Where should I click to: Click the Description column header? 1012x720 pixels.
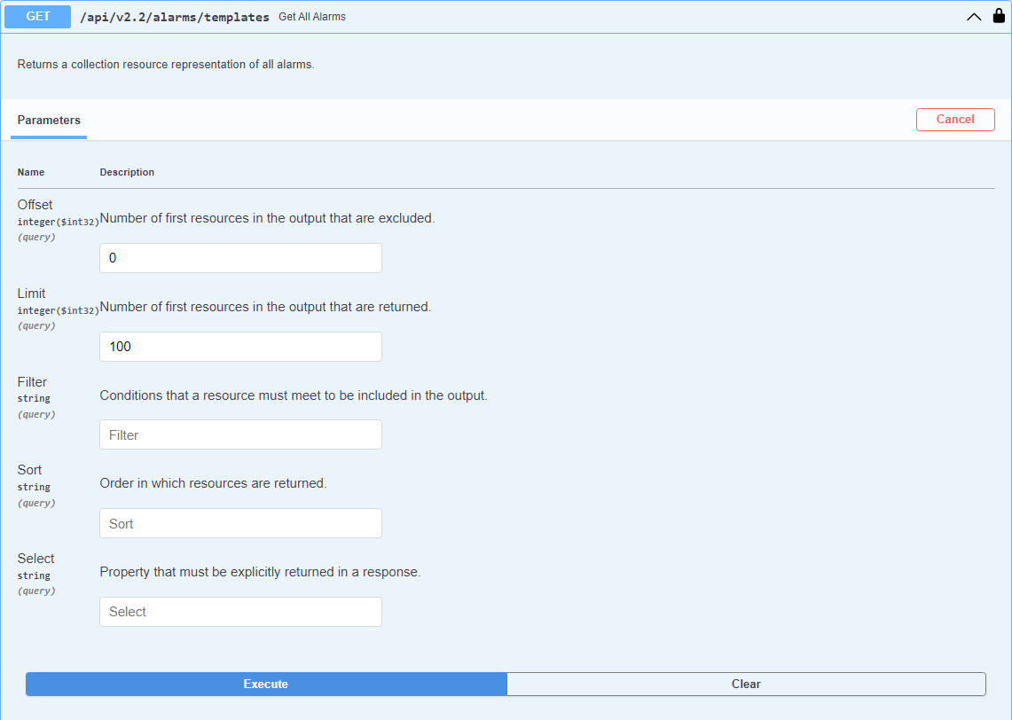(x=127, y=172)
